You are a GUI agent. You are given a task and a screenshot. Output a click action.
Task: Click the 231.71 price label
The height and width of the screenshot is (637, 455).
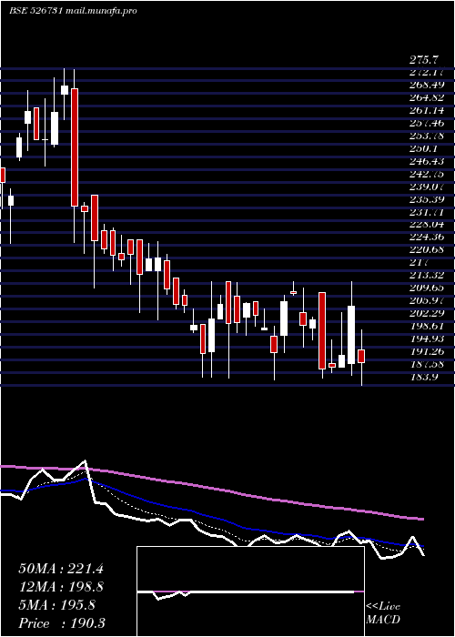(427, 212)
